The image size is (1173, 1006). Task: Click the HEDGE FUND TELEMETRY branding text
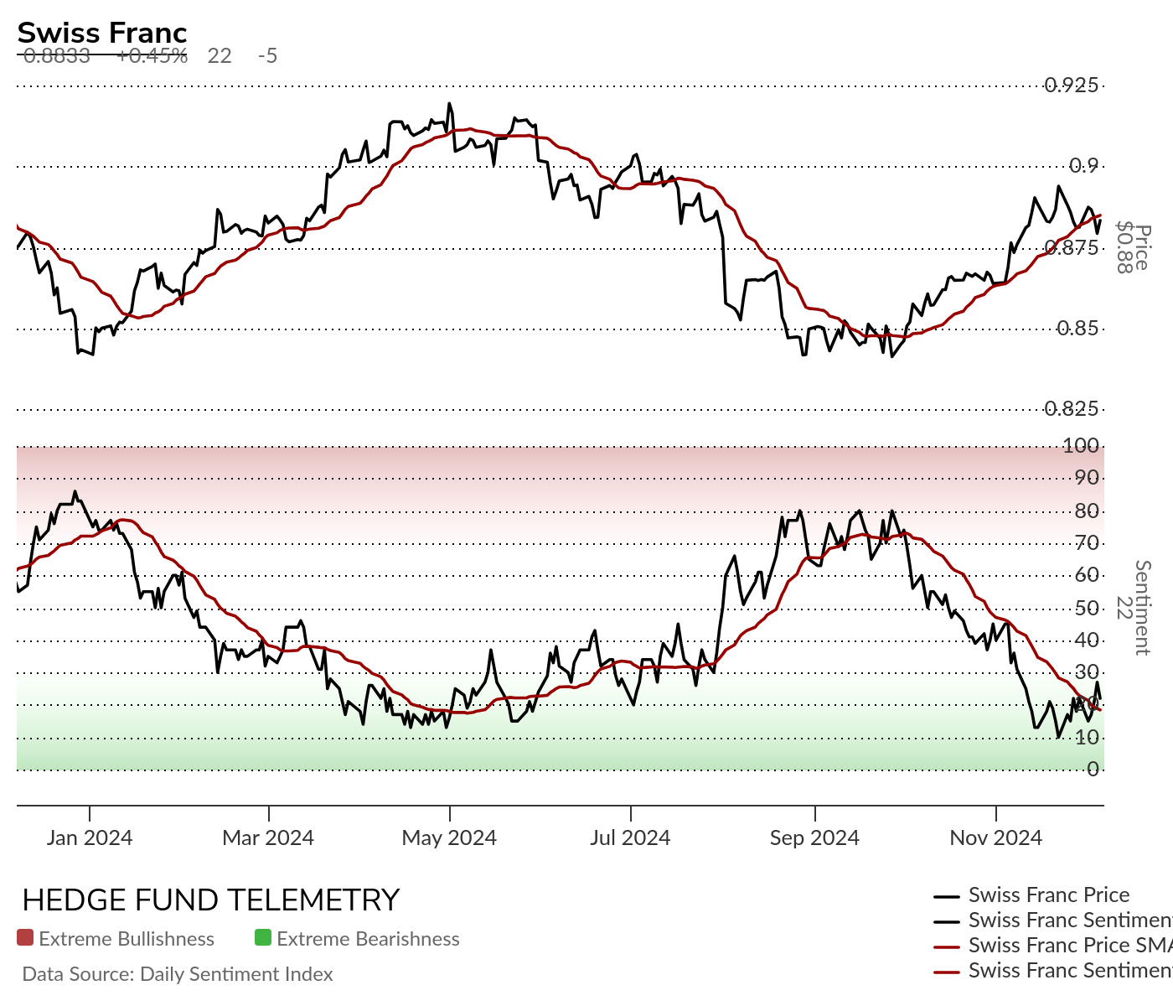(211, 900)
